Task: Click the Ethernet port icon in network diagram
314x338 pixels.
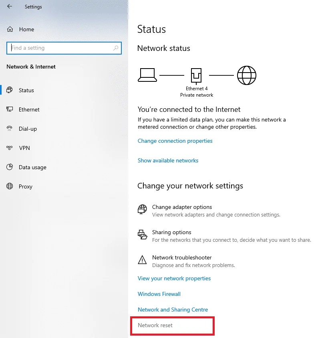Action: (x=196, y=76)
